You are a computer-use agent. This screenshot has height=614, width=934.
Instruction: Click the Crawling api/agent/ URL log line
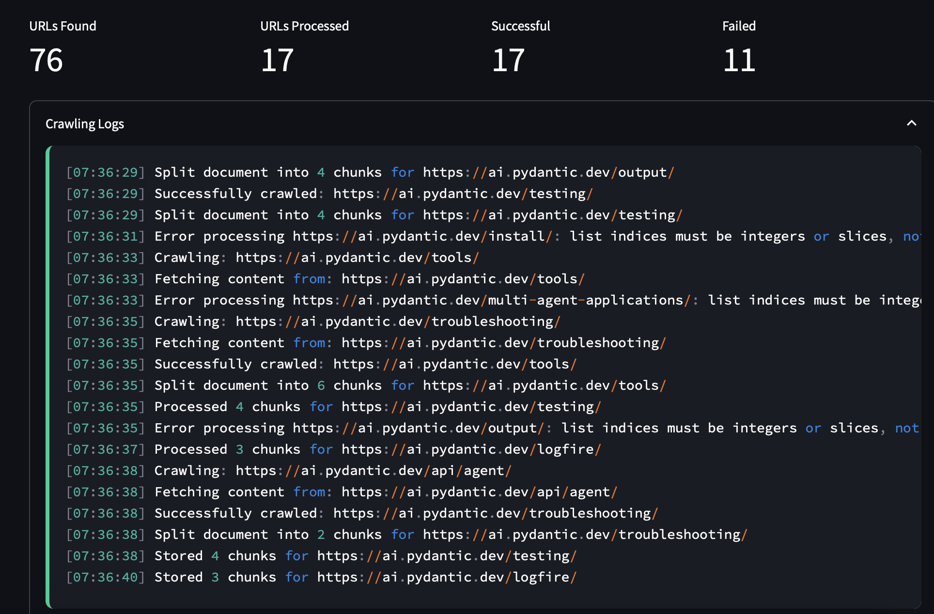[x=289, y=471]
